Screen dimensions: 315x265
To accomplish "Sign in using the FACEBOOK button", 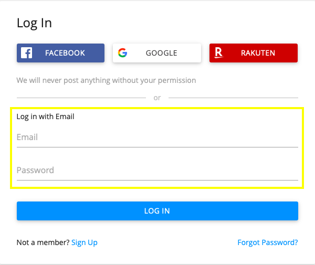I will point(61,53).
